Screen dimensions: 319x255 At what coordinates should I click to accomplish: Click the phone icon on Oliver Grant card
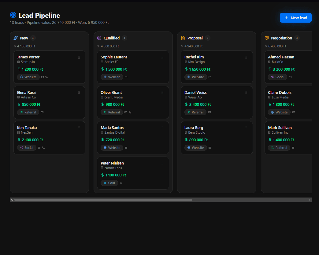point(130,112)
